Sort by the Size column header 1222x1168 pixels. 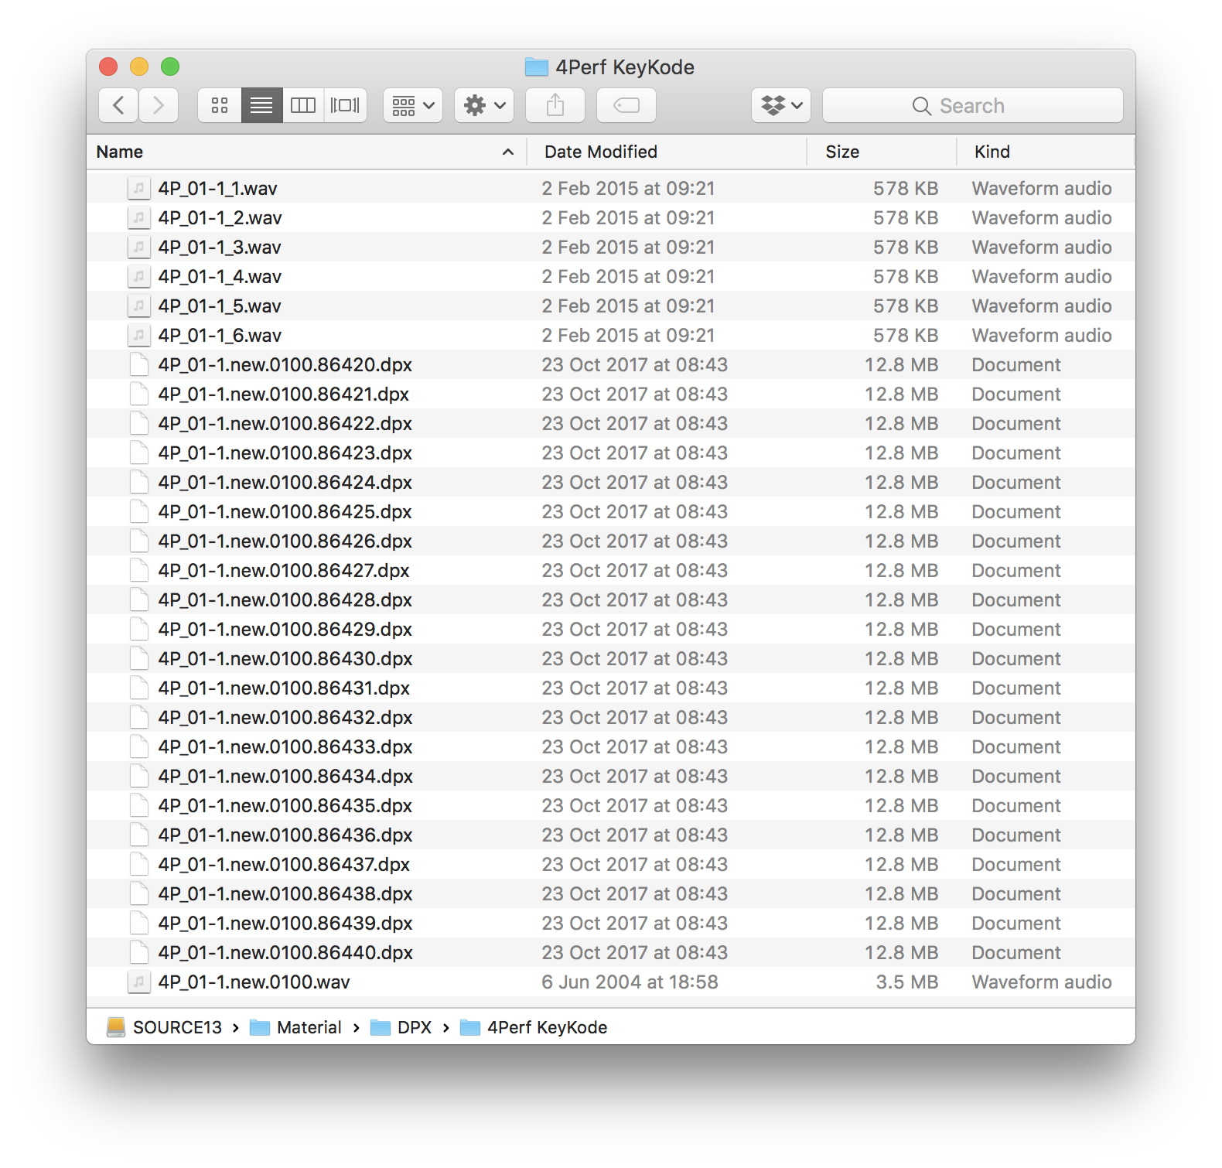click(882, 152)
